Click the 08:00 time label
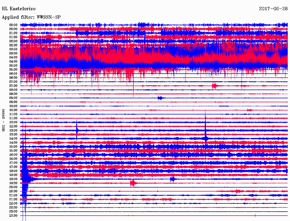The height and width of the screenshot is (221, 290). (x=13, y=90)
